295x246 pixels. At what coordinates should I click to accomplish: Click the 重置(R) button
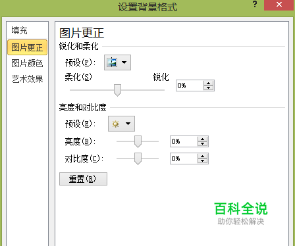click(83, 179)
